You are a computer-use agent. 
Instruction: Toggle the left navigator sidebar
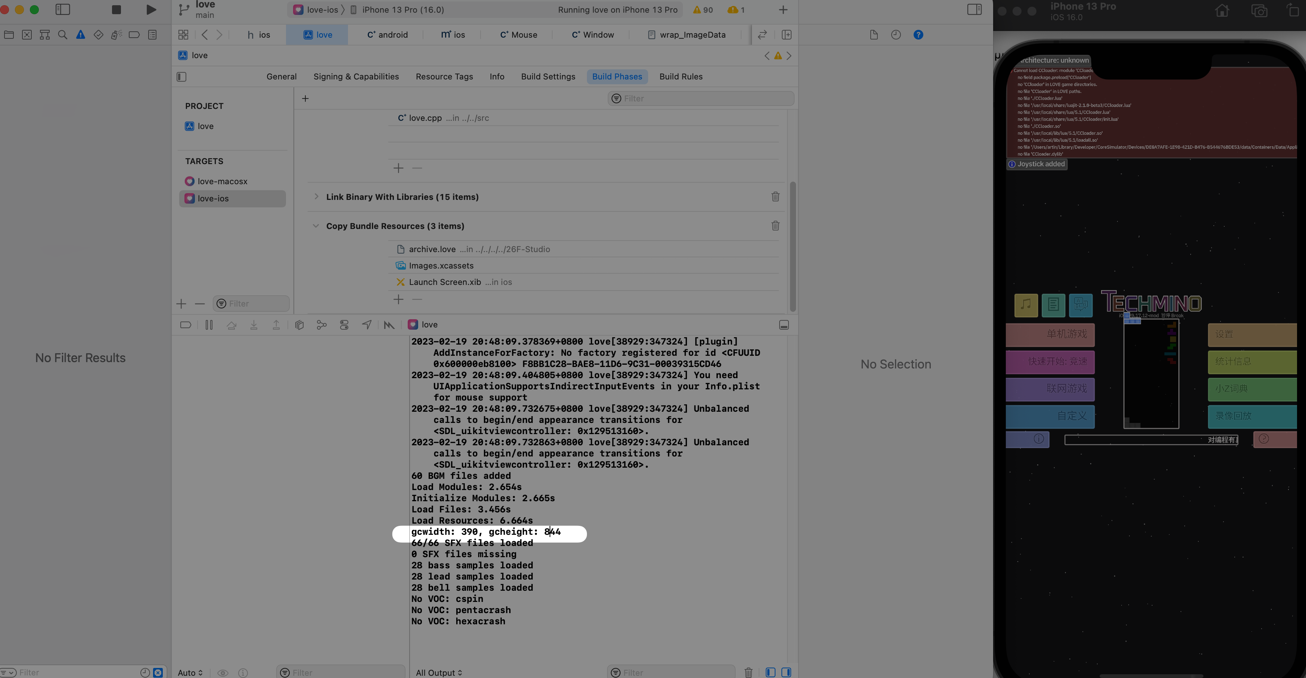62,10
